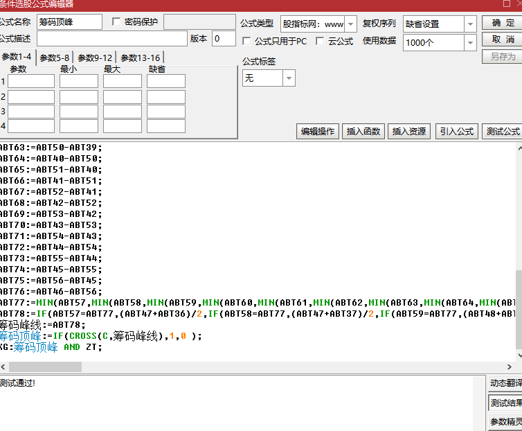Click the 确定 button
The height and width of the screenshot is (431, 522).
[x=503, y=23]
